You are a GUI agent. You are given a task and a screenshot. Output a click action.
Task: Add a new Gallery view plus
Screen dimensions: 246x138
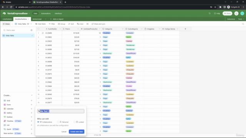32,113
